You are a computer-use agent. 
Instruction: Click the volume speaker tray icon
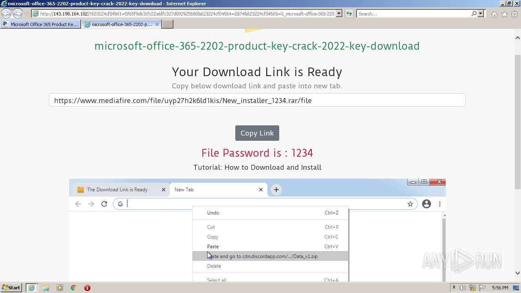[x=463, y=288]
